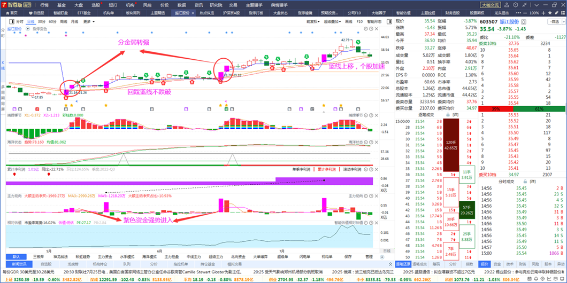Image resolution: width=567 pixels, height=283 pixels.
Task: Switch to the 公司F10 tab
Action: click(x=354, y=13)
